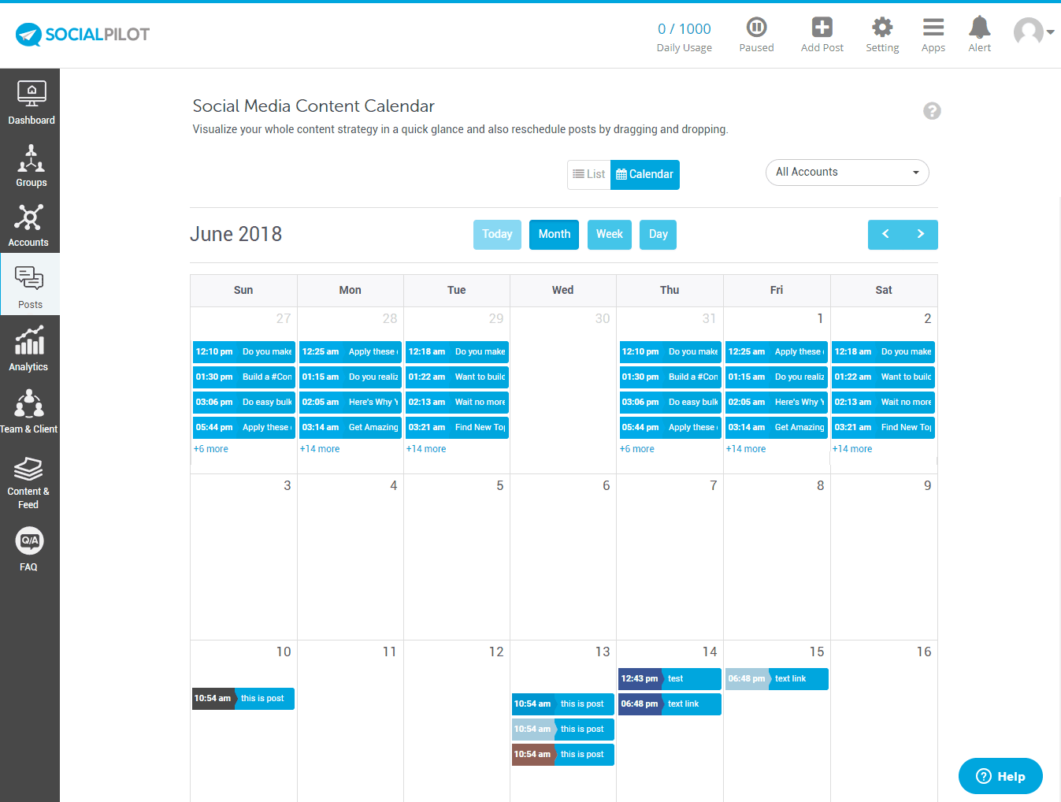Viewport: 1061px width, 802px height.
Task: Open 03:21 am Find New Top post Tuesday 29
Action: pos(457,428)
